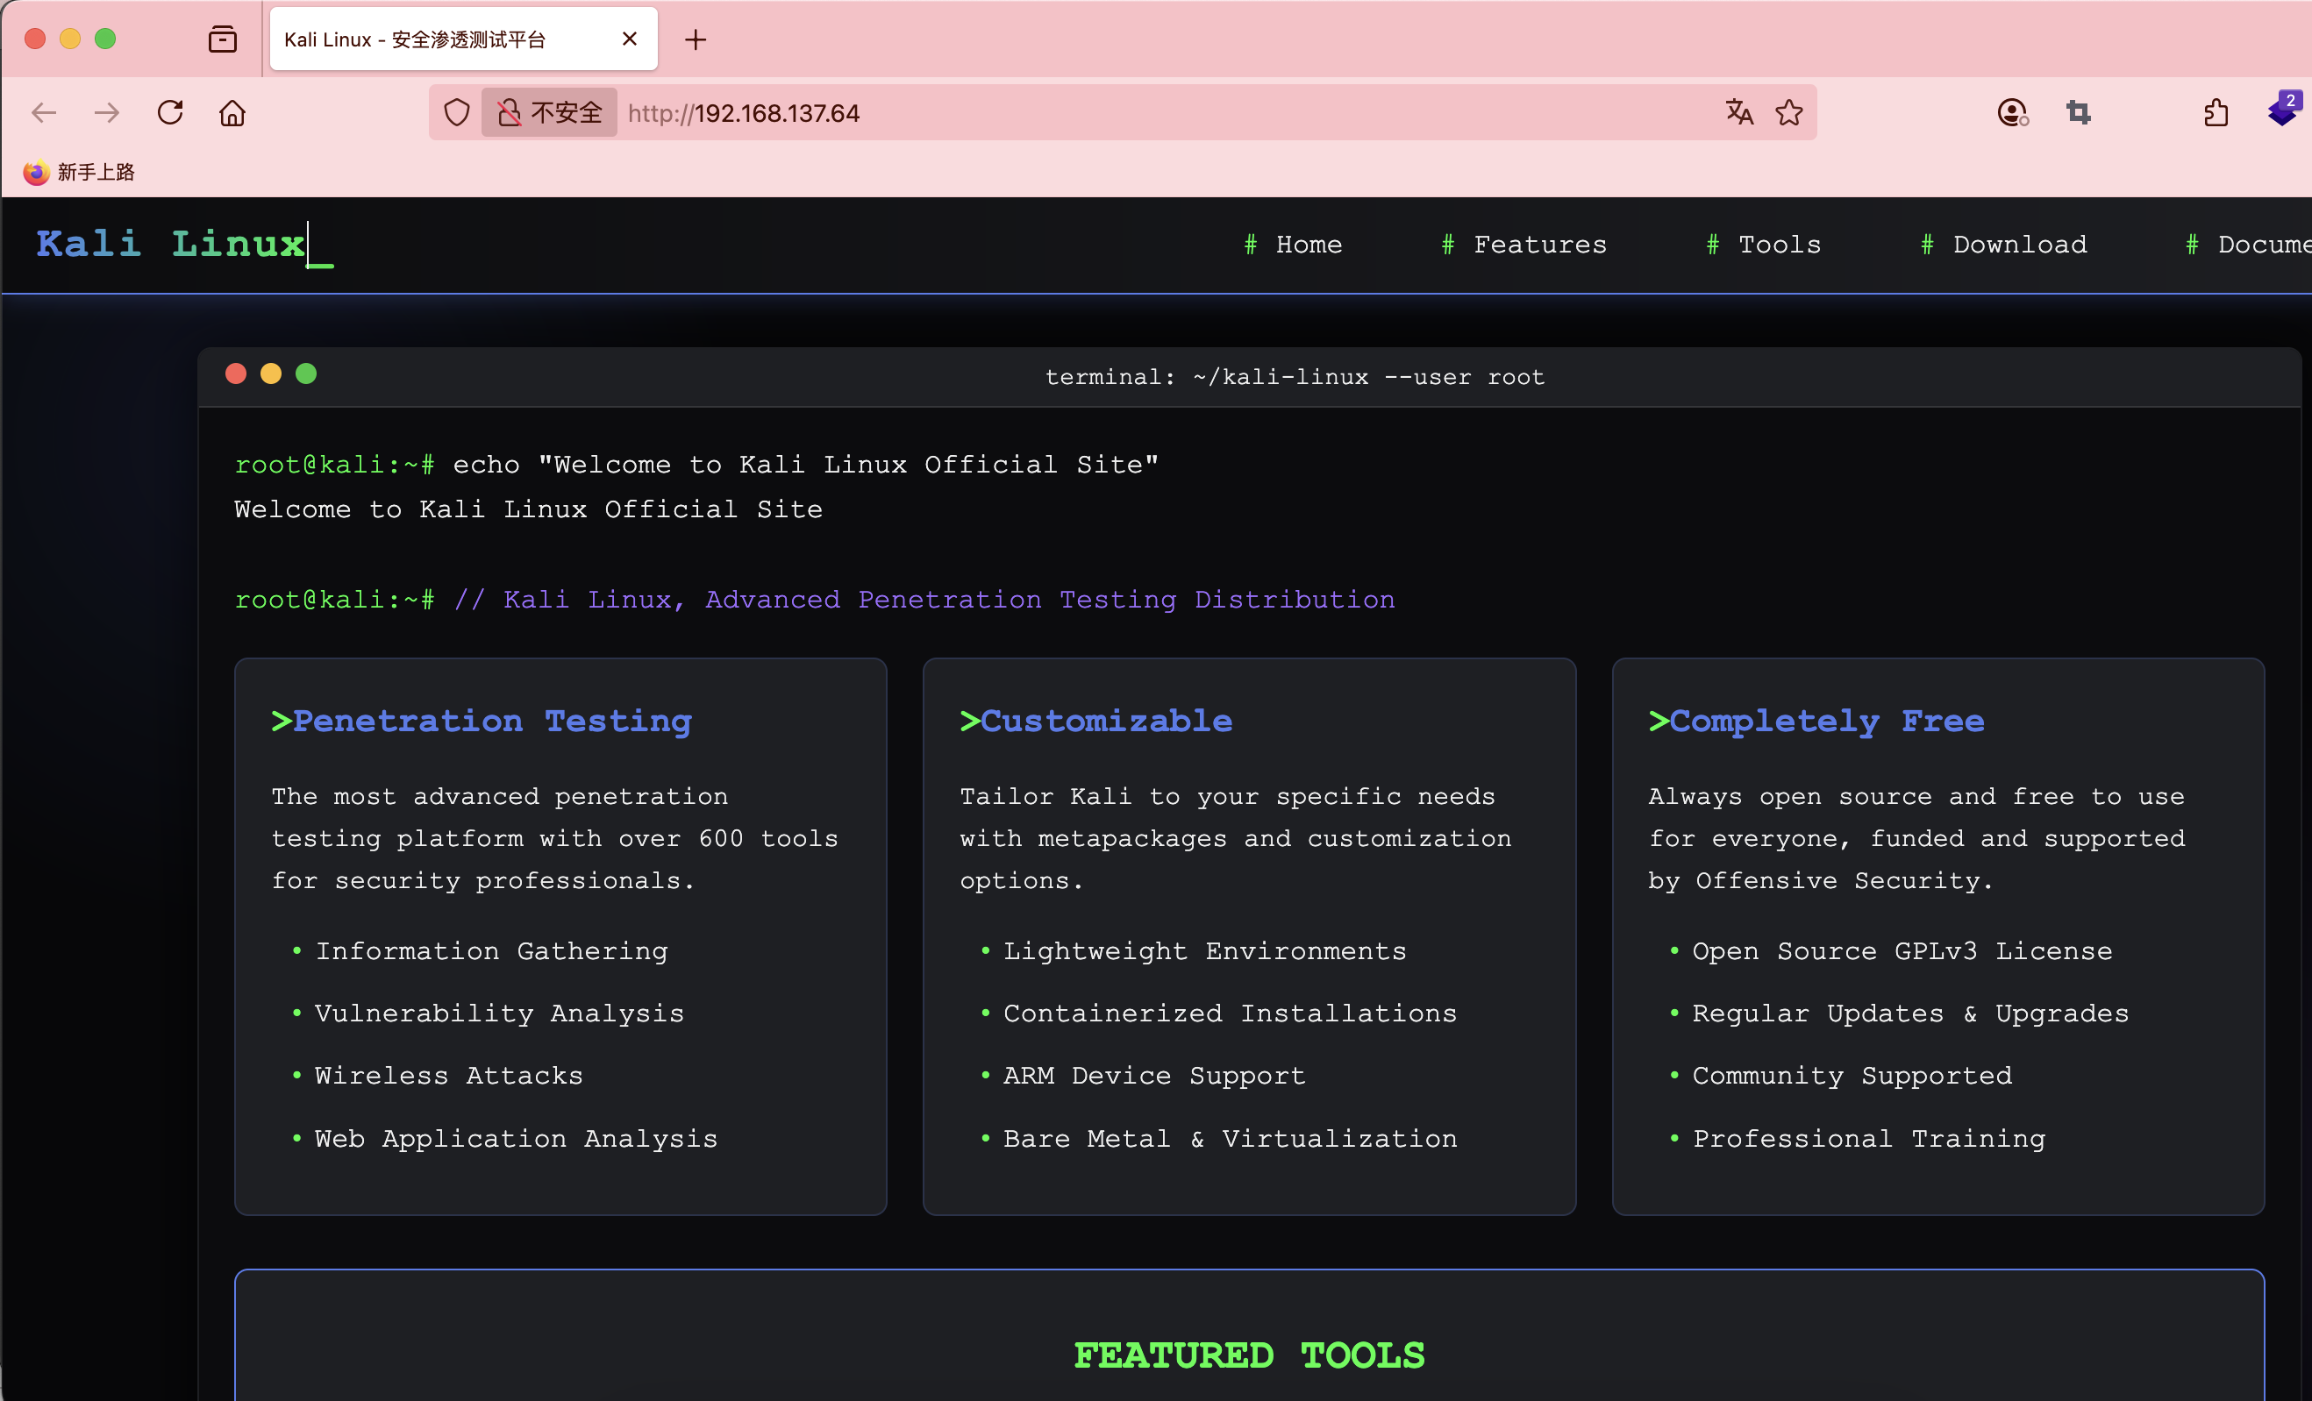Click the comment 'Advanced Penetration Testing Distribution'

click(1050, 599)
